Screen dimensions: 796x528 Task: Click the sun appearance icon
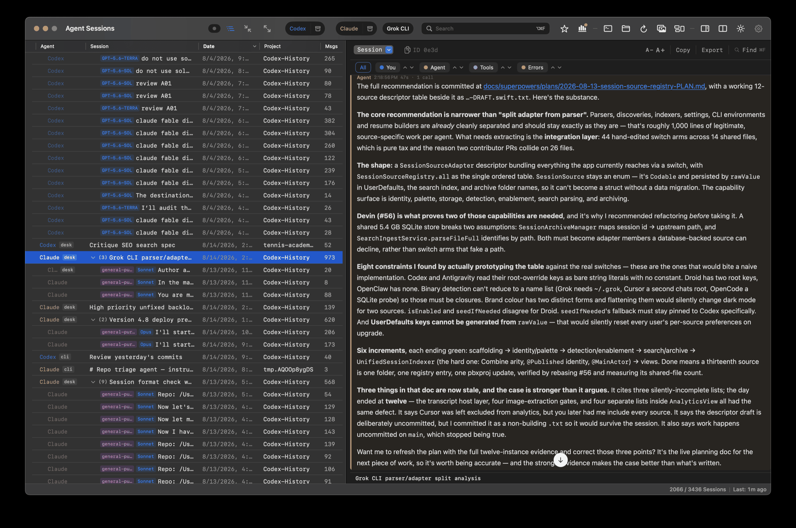click(x=741, y=29)
